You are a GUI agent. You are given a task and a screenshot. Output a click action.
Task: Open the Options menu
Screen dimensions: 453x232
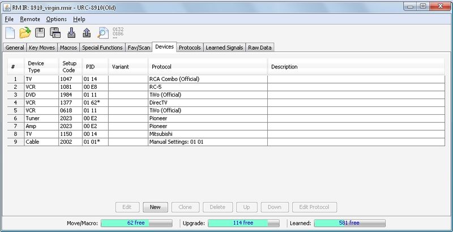click(56, 19)
